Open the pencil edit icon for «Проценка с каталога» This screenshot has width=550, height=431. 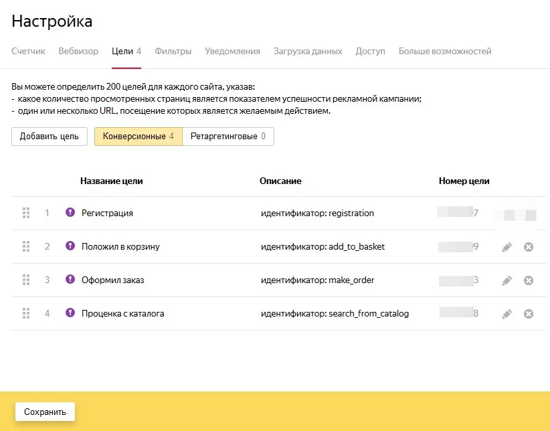507,313
